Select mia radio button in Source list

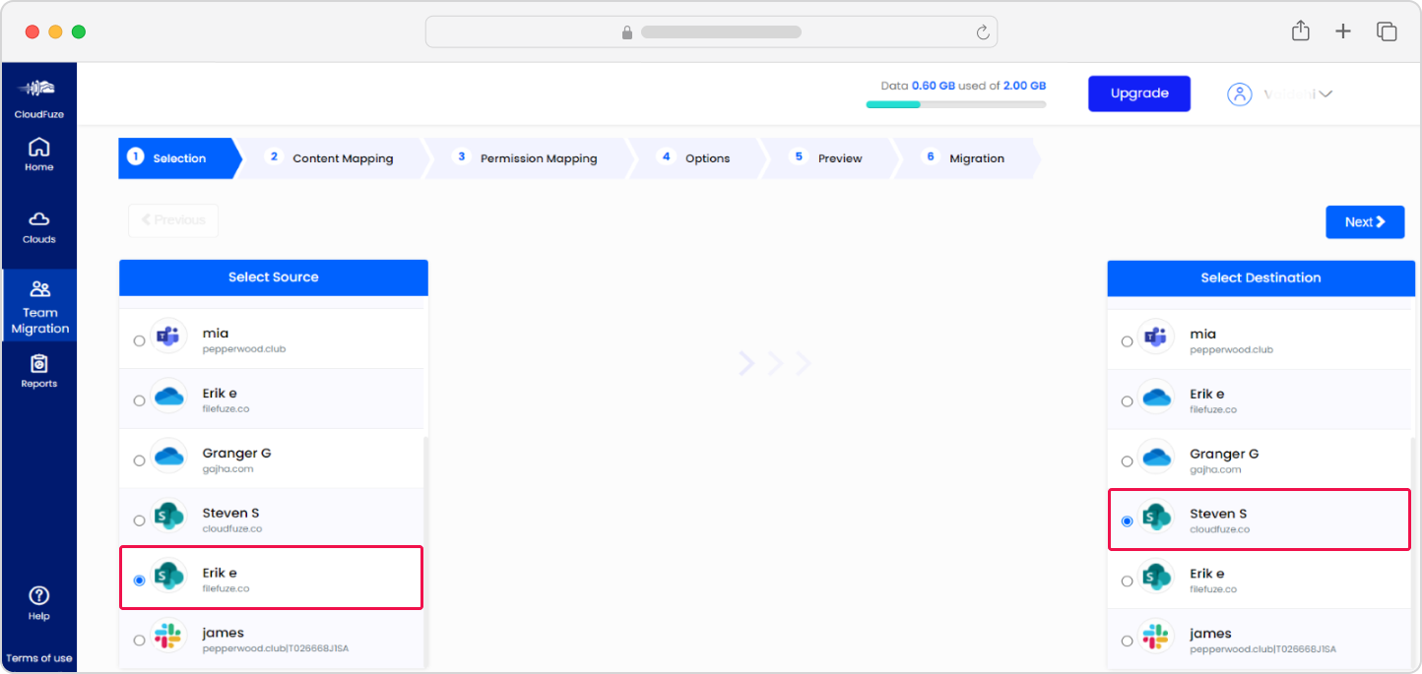139,340
